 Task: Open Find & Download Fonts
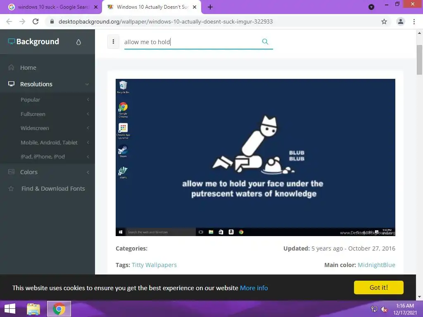(x=53, y=189)
